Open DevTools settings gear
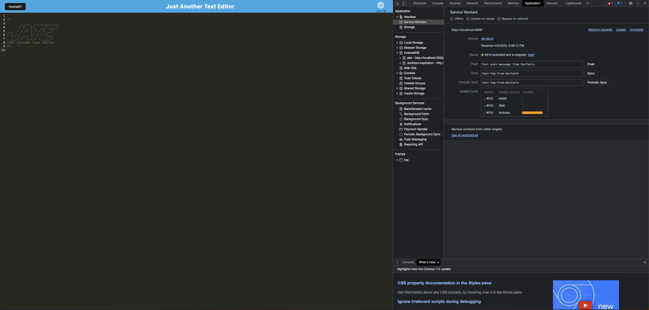The height and width of the screenshot is (310, 649). 631,3
